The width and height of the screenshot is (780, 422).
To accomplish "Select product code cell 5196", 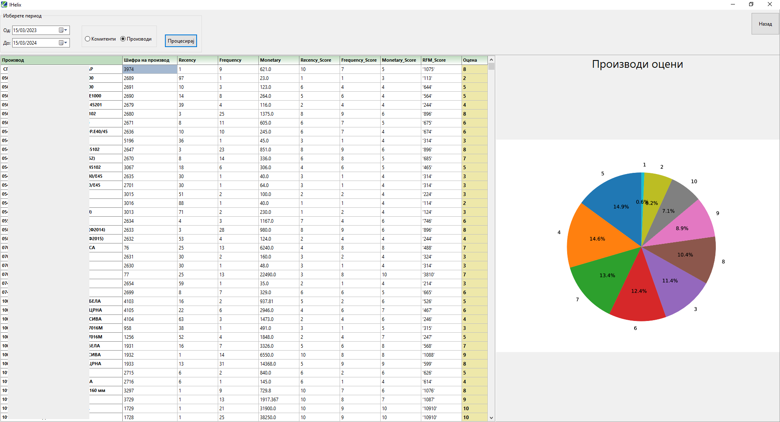I will coord(150,141).
